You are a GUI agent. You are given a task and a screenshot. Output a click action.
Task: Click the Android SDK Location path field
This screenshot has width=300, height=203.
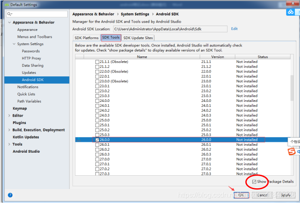pyautogui.click(x=170, y=29)
